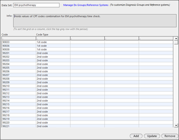This screenshot has height=140, width=179.
Task: Click '2nd code' type for 99218
Action: [53, 115]
